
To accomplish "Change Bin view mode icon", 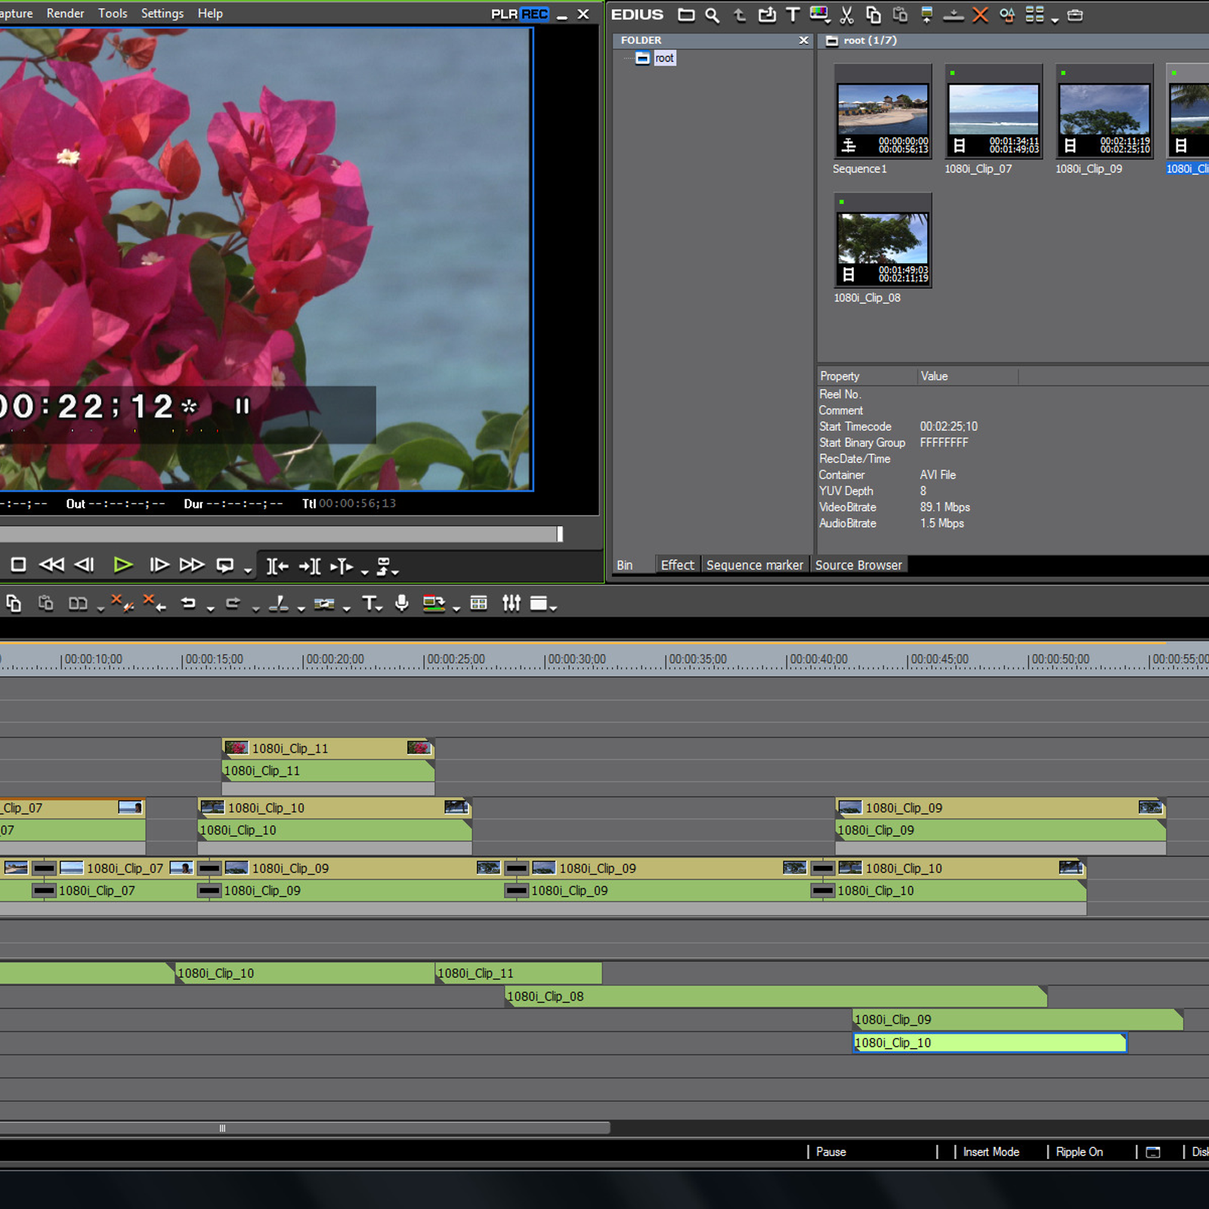I will 1034,14.
